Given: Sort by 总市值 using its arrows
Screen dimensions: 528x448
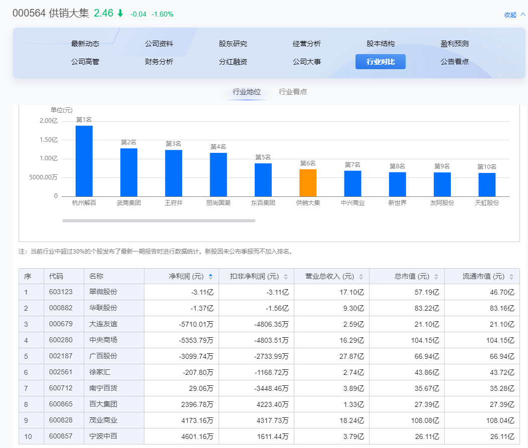Looking at the screenshot, I should tap(436, 277).
